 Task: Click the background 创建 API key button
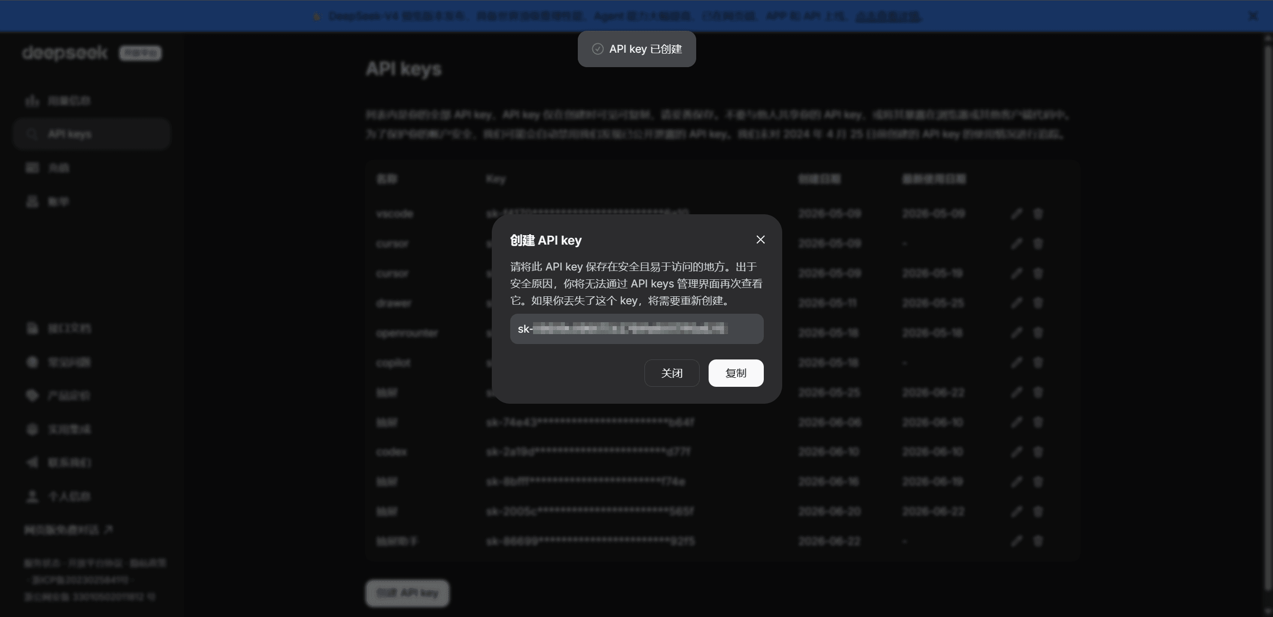(x=407, y=593)
